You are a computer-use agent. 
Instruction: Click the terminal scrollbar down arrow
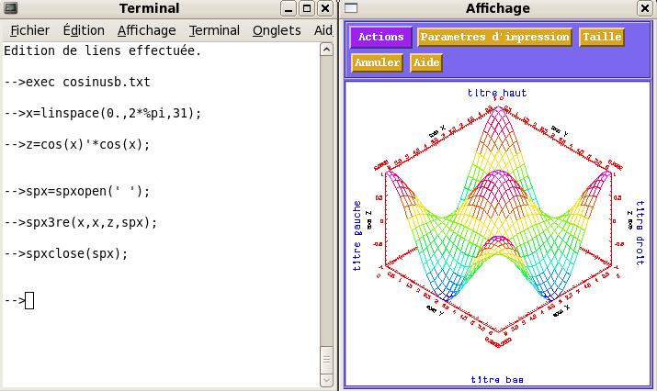pyautogui.click(x=325, y=381)
